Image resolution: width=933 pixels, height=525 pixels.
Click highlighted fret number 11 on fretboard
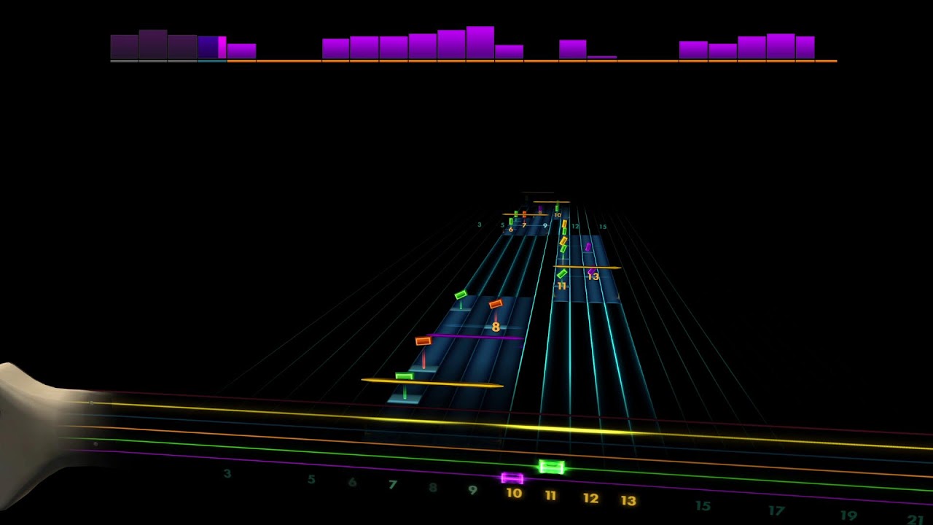550,496
